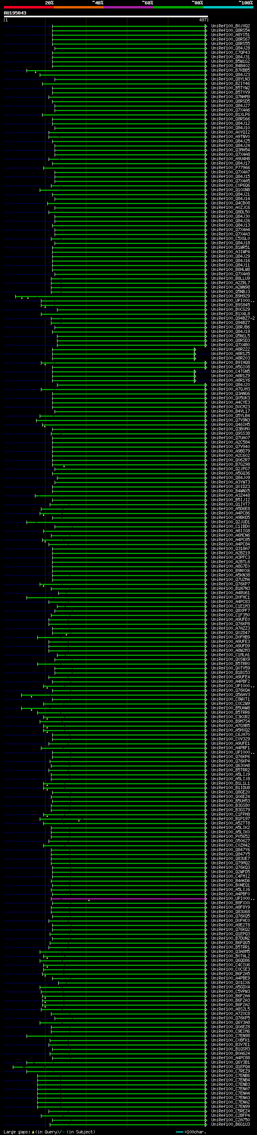
Task: Select hit label UniRef100_C7REZ9
Action: [x=230, y=1071]
